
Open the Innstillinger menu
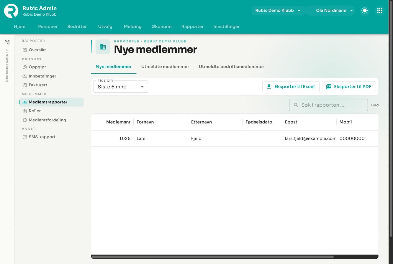[x=227, y=27]
